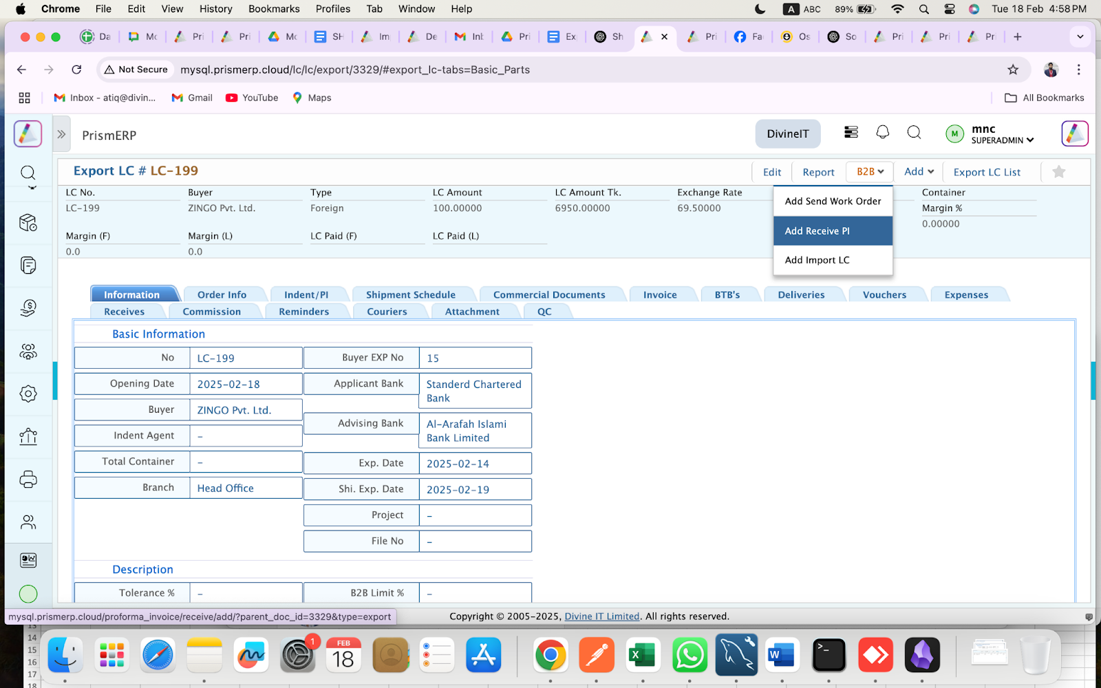This screenshot has width=1101, height=688.
Task: Open the Attachment tab
Action: tap(472, 311)
